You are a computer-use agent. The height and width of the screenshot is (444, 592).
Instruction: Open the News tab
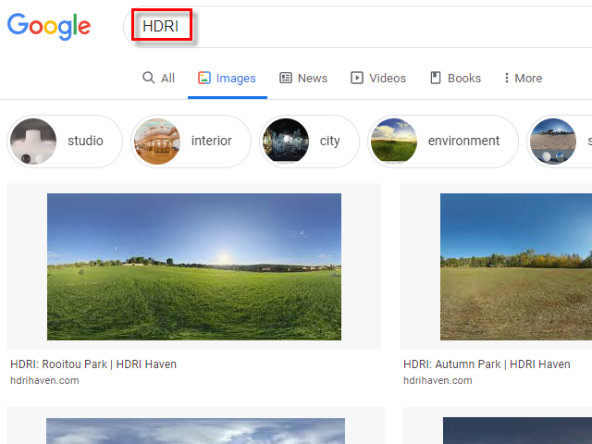click(x=303, y=79)
